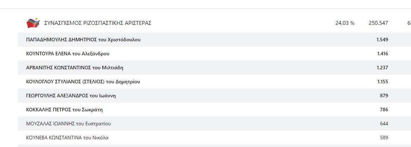Select the ΣΥΝΑΣΠΙΣΜΟΣ ΡΙΖΟΣΠΑΣΤΙΚΗΣ ΑΡΙΣΤΕΡΑΣ party name
411x147 pixels.
coord(98,23)
